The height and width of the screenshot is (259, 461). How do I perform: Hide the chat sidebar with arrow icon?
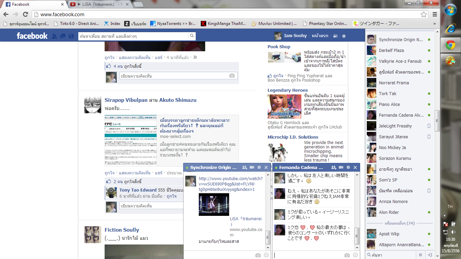coord(430,255)
